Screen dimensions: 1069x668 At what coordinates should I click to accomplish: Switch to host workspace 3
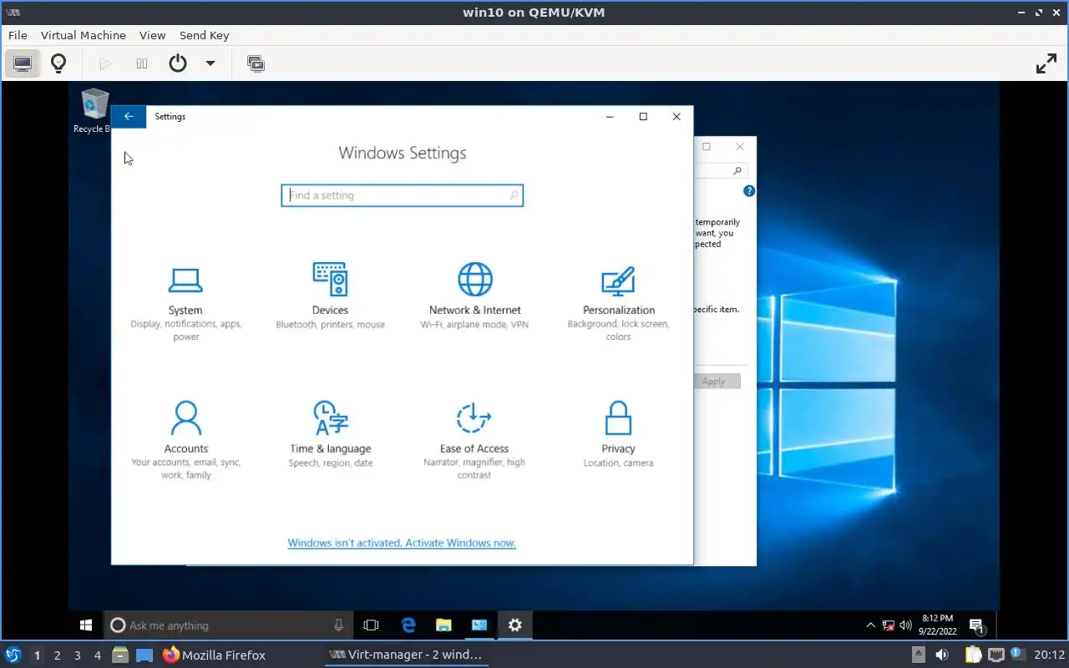pyautogui.click(x=78, y=655)
